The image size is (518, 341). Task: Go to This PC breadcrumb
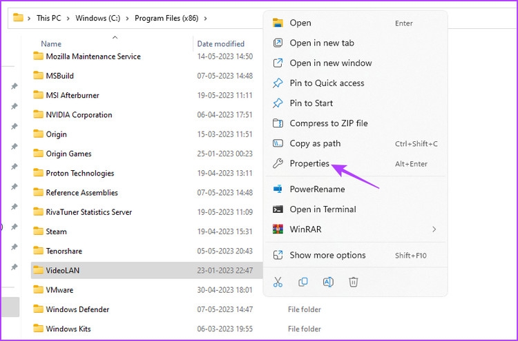48,18
